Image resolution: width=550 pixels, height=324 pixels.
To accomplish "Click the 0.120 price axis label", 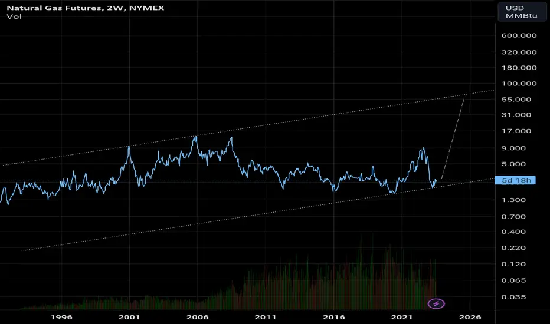I will [513, 264].
